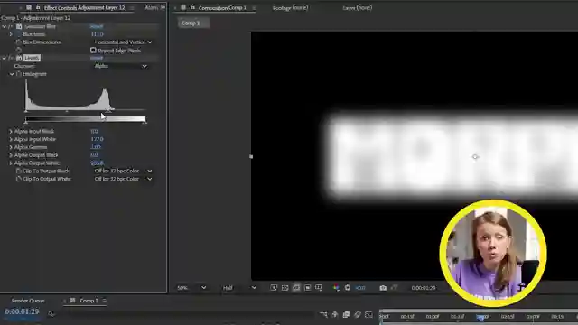
Task: Open Blur Dimensions dropdown
Action: 123,42
